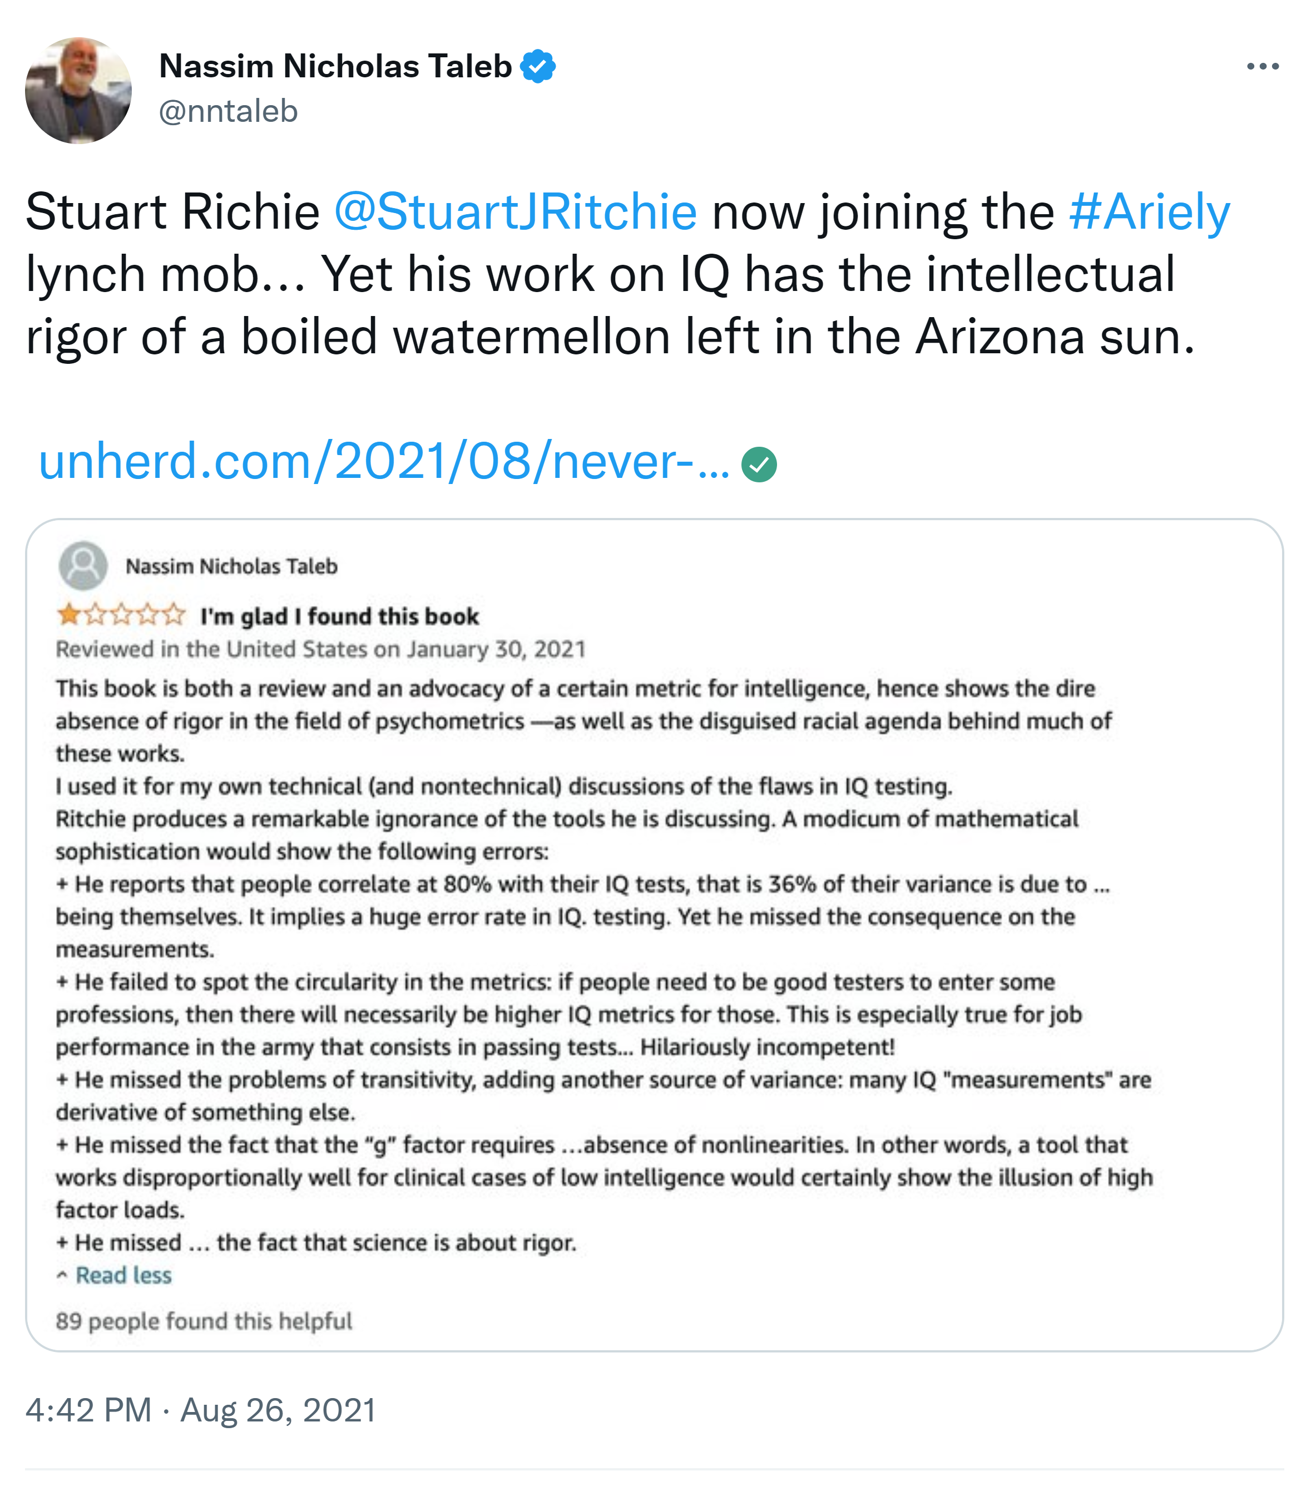The height and width of the screenshot is (1491, 1306).
Task: Click "89 people found this helpful" text
Action: (204, 1320)
